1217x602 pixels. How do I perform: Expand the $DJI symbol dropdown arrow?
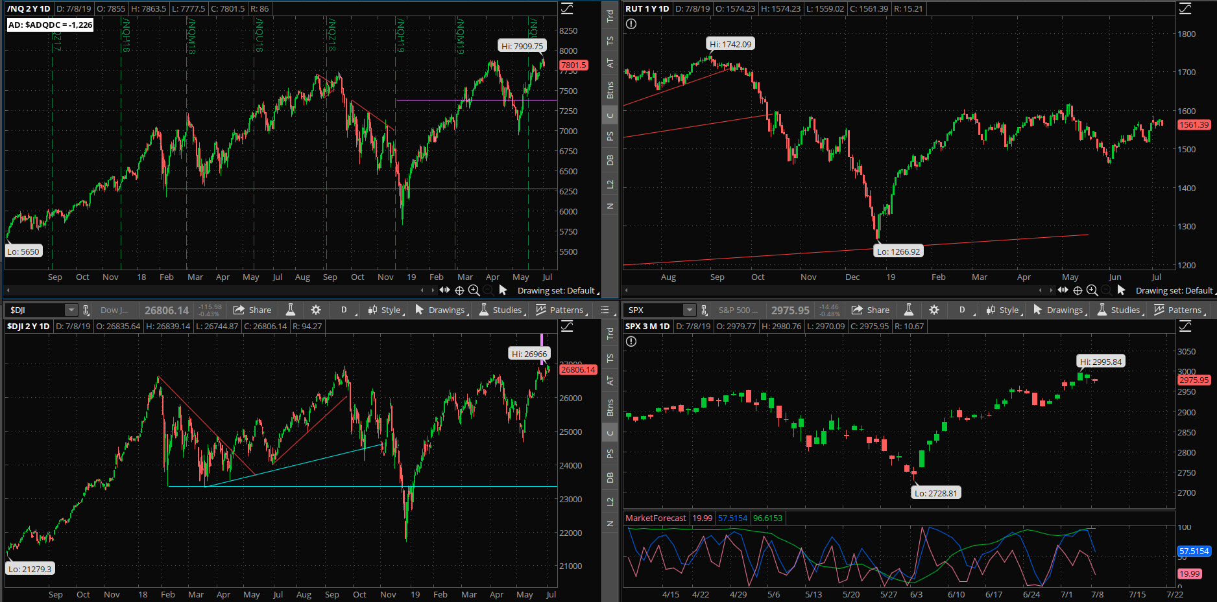click(71, 310)
